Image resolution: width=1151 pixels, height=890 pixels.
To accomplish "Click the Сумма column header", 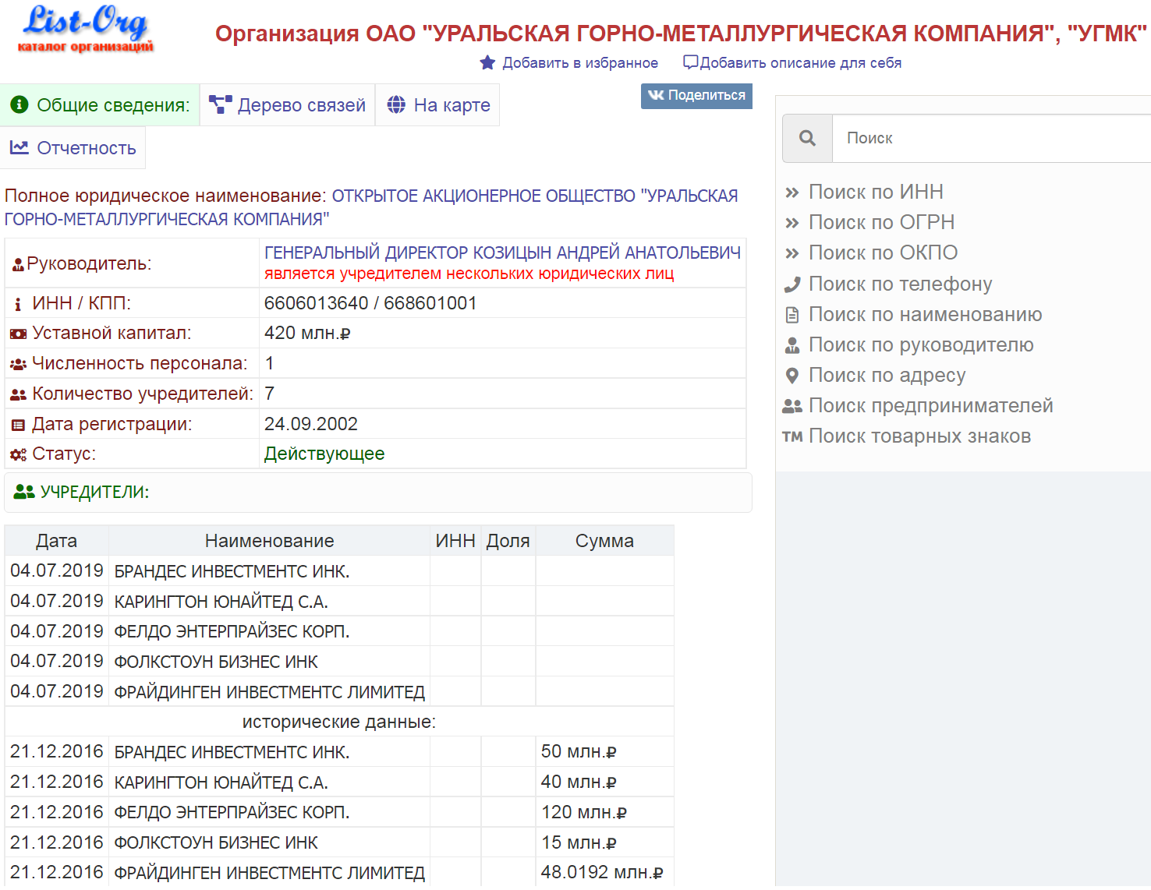I will point(604,541).
